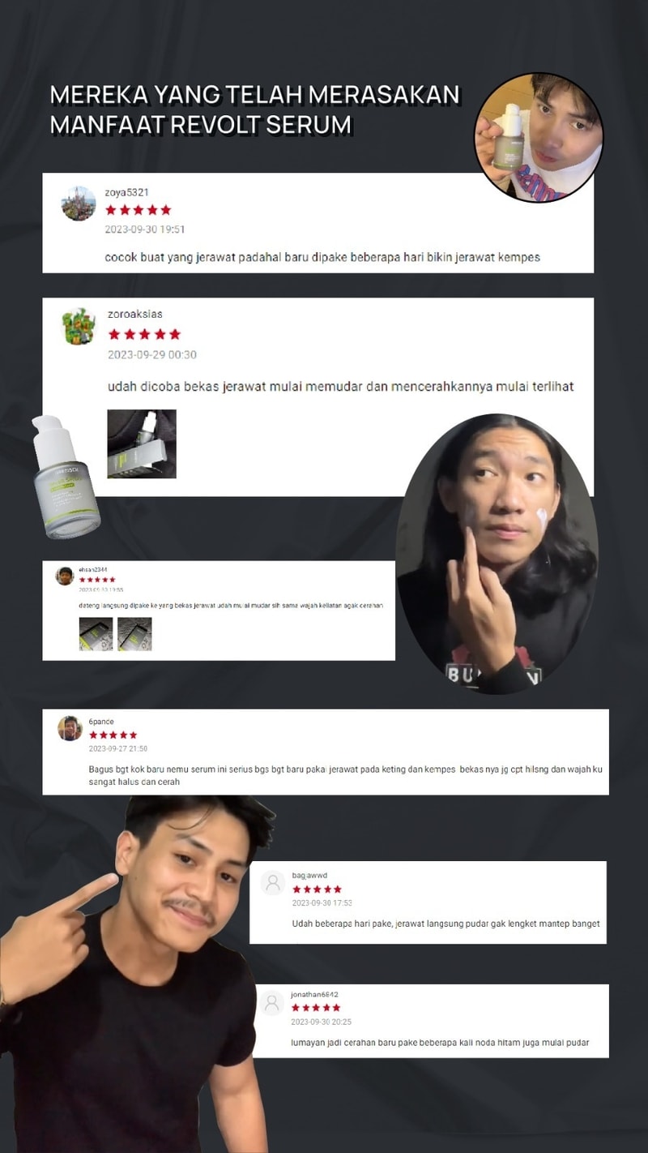This screenshot has width=648, height=1153.
Task: Click ehsan2344's profile avatar
Action: coord(65,576)
